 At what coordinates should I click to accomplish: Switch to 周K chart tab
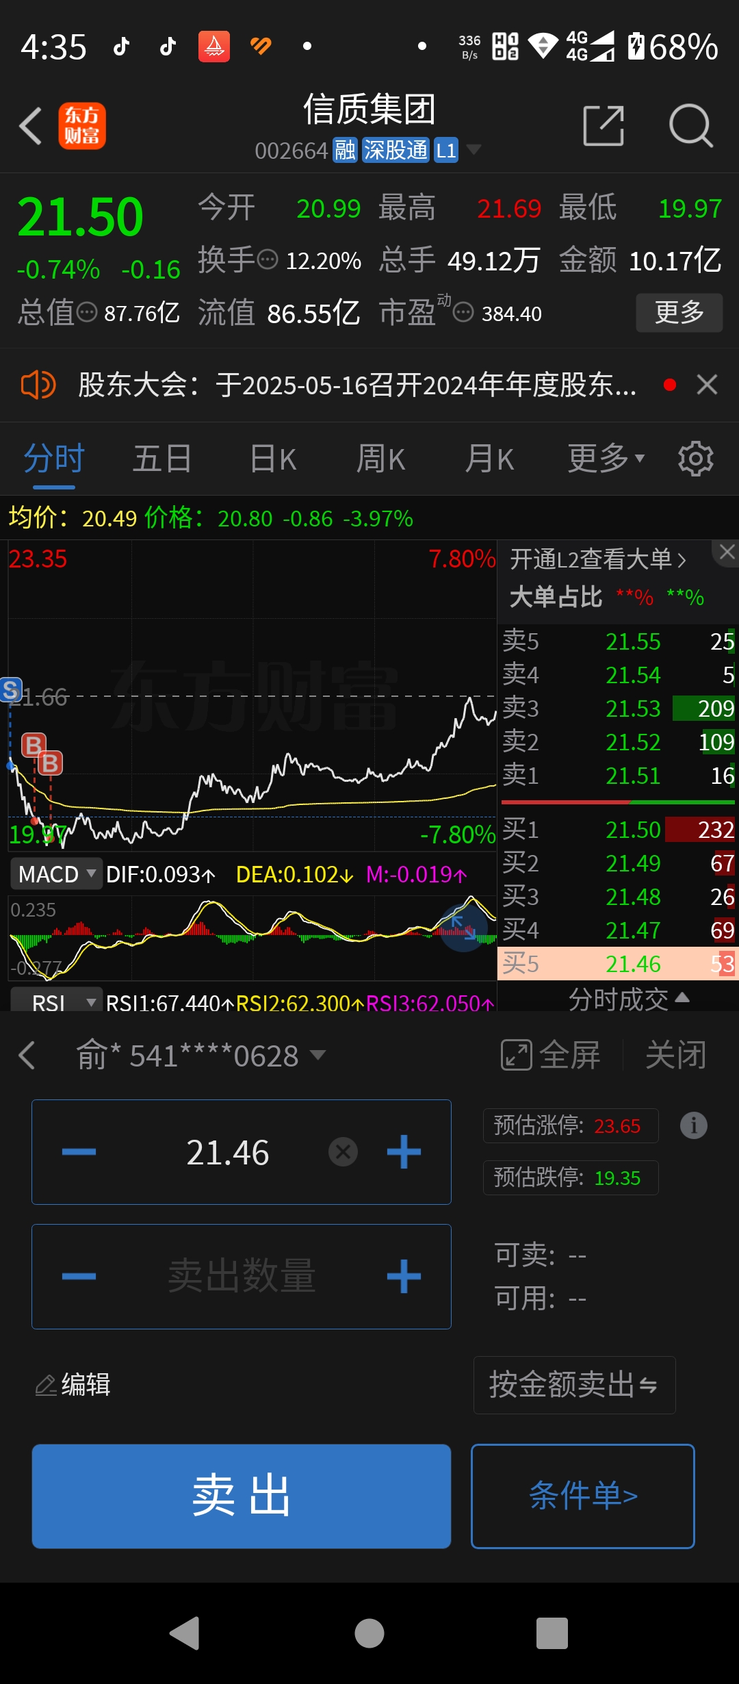coord(381,459)
